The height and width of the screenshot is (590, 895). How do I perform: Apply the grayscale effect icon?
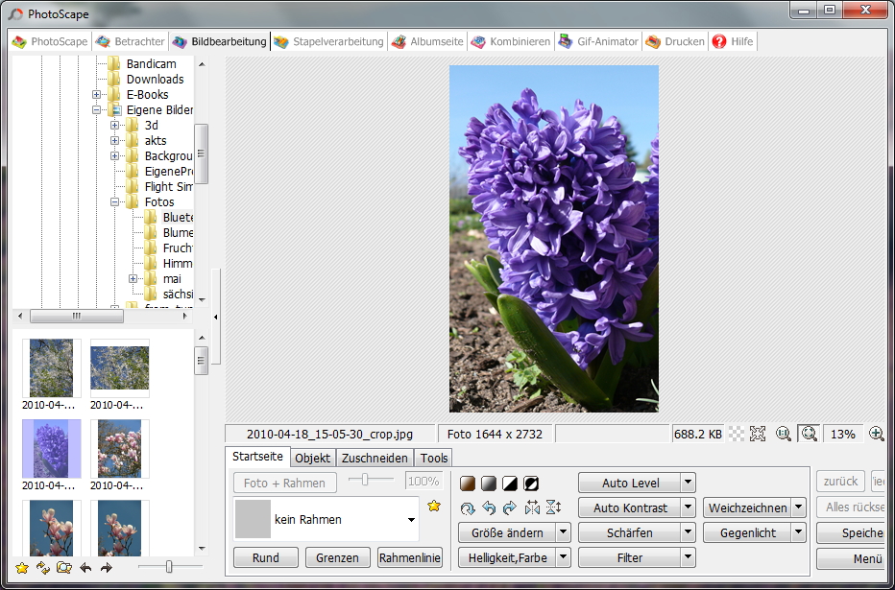pyautogui.click(x=489, y=483)
